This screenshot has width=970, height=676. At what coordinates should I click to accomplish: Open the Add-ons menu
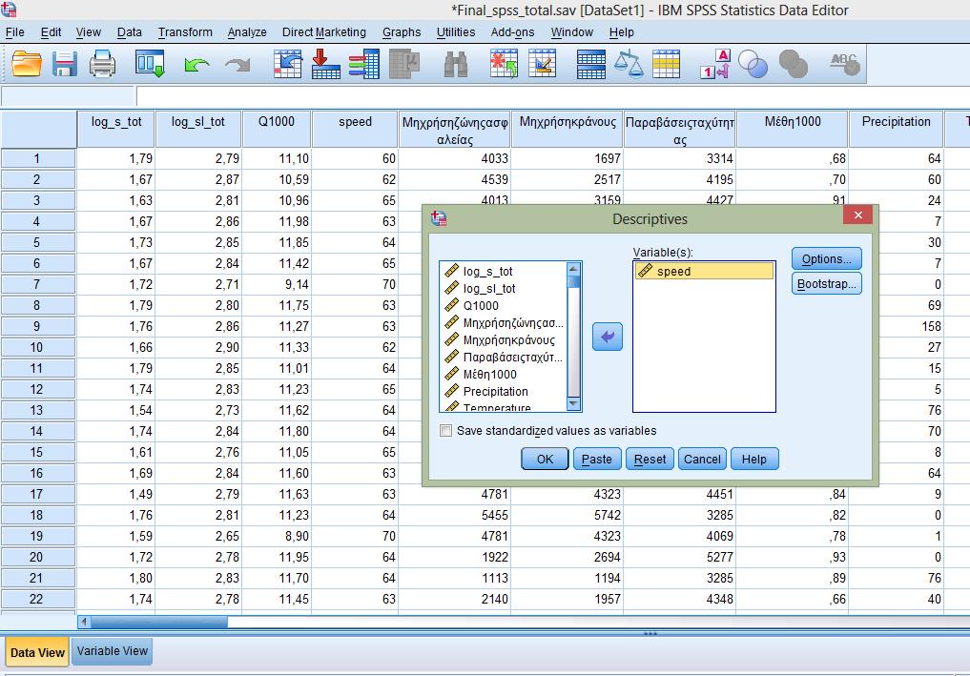click(512, 32)
